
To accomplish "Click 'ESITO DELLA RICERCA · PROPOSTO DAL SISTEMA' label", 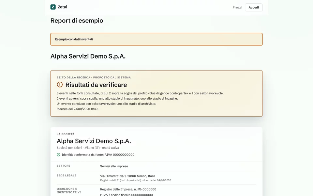I will (94, 77).
